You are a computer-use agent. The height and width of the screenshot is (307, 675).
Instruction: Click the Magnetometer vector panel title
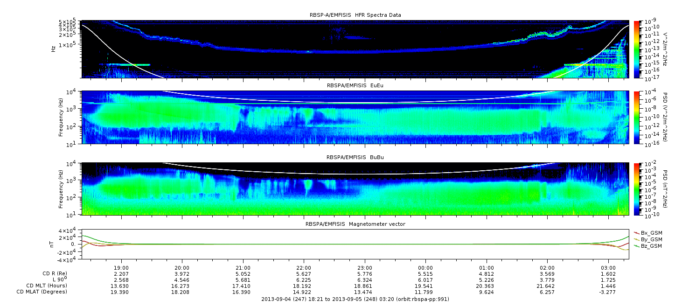pyautogui.click(x=355, y=224)
